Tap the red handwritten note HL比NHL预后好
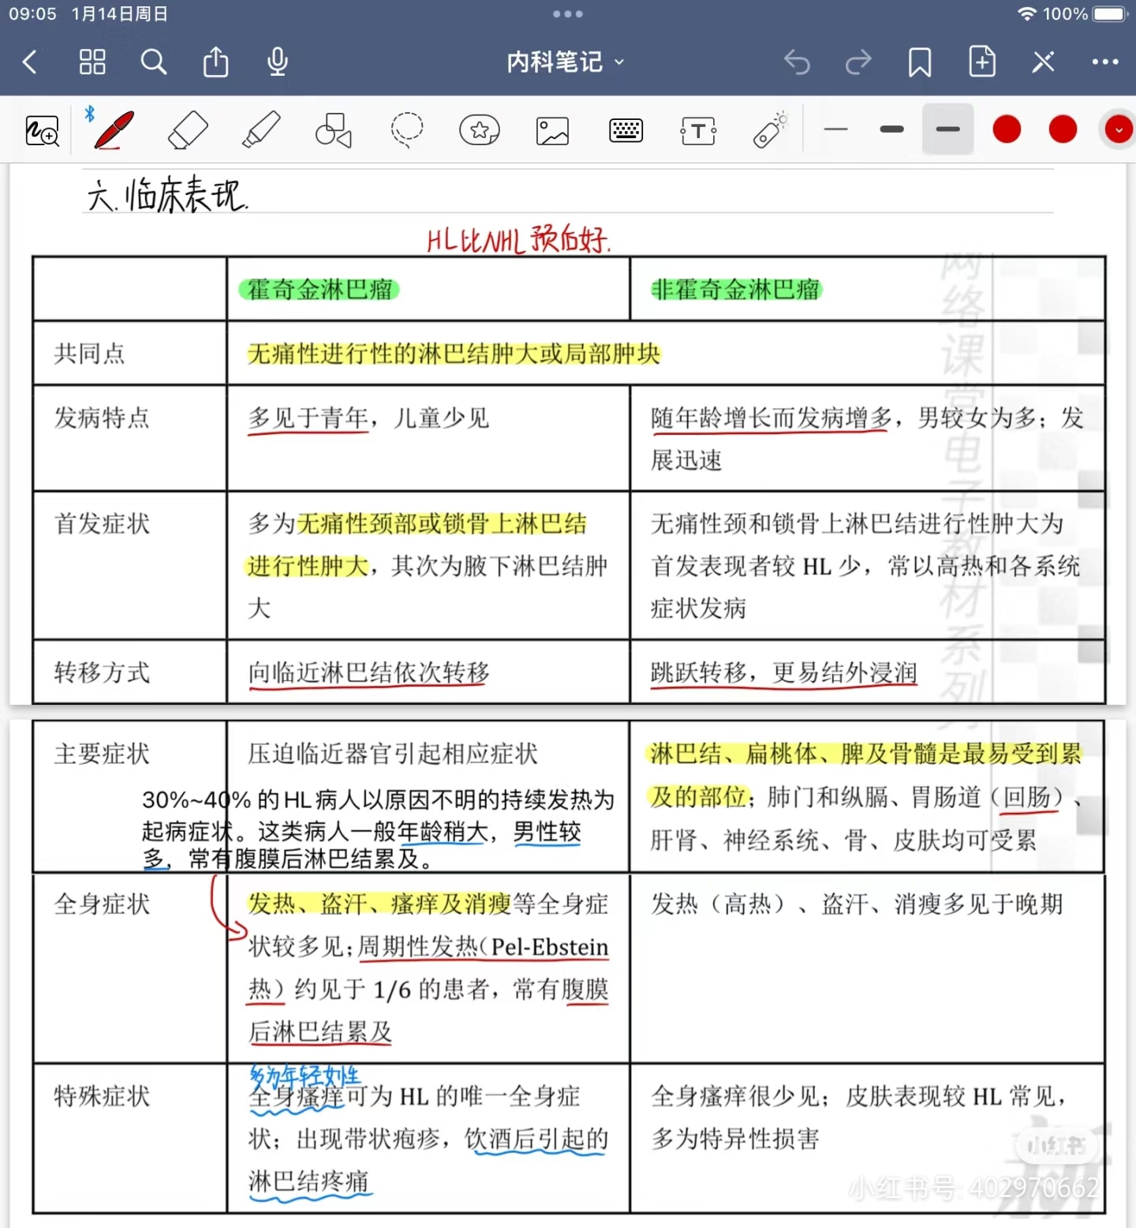 click(x=518, y=239)
